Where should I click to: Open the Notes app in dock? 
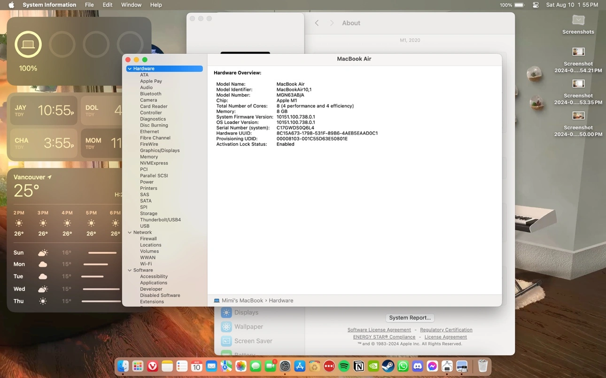tap(167, 366)
